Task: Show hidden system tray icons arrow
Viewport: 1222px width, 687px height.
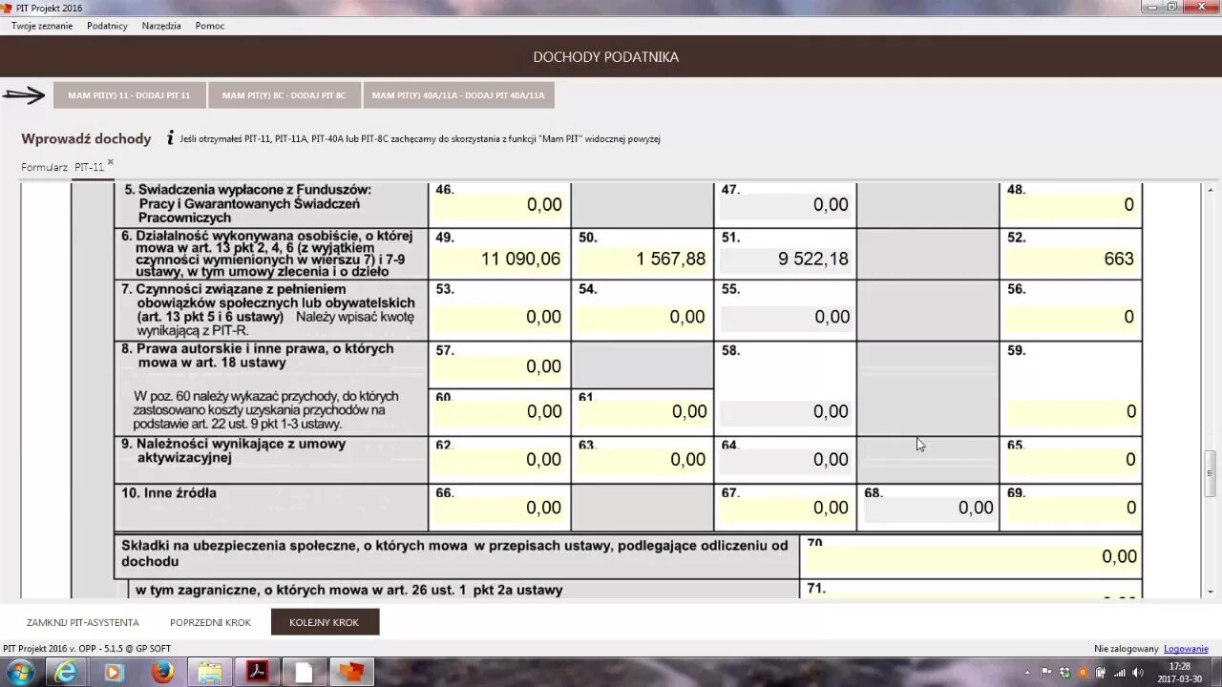Action: coord(1027,672)
